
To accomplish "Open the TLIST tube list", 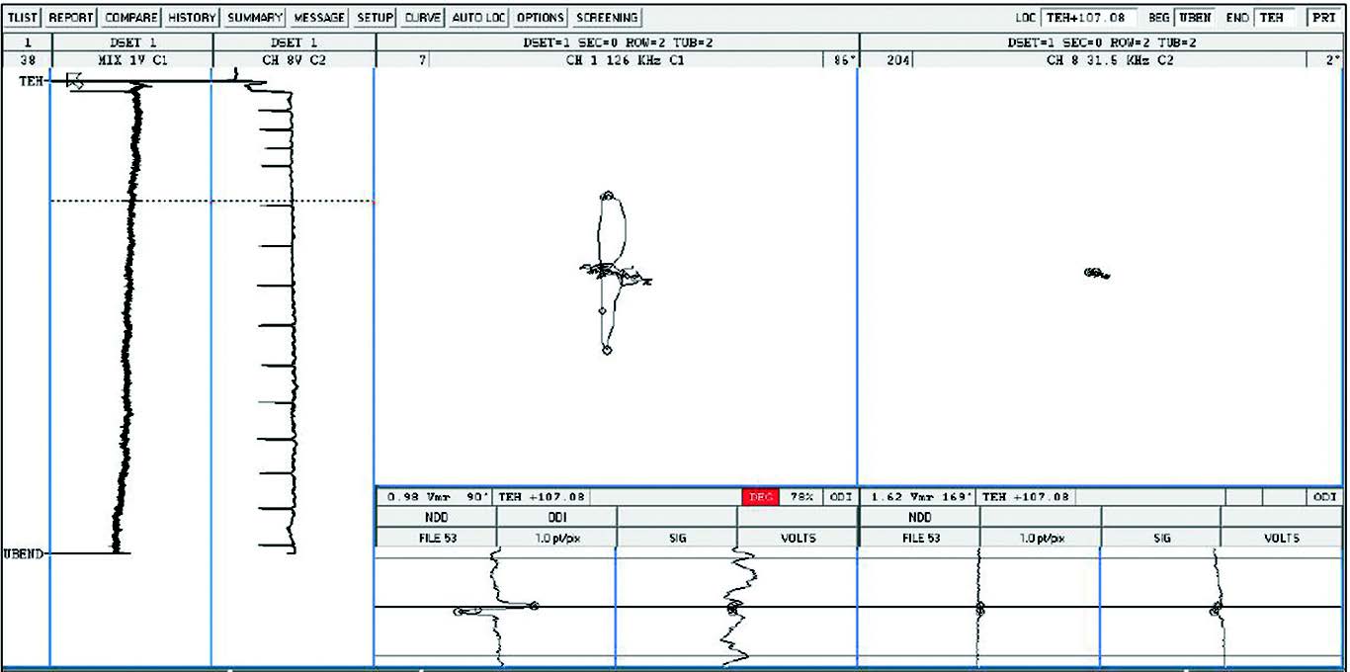I will pyautogui.click(x=22, y=16).
